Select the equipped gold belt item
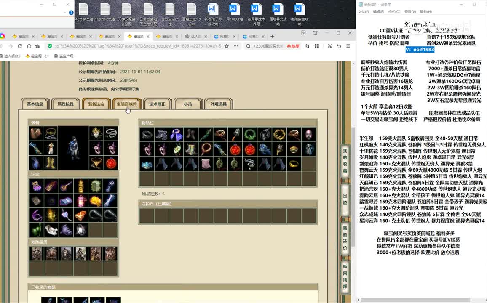Screen dimensions: 487x303 click(x=96, y=162)
